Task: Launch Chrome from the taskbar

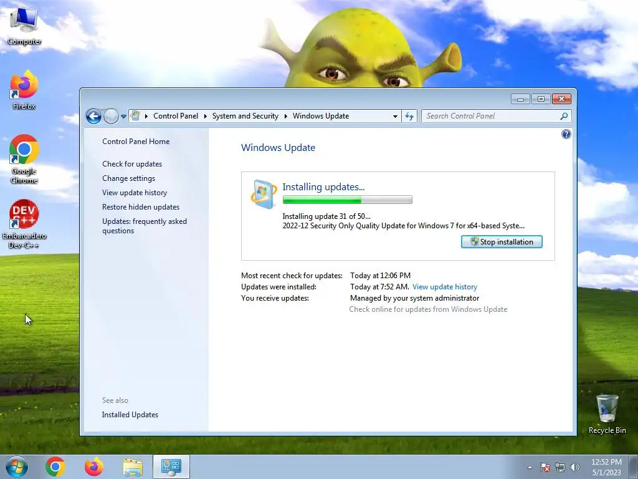Action: (55, 467)
